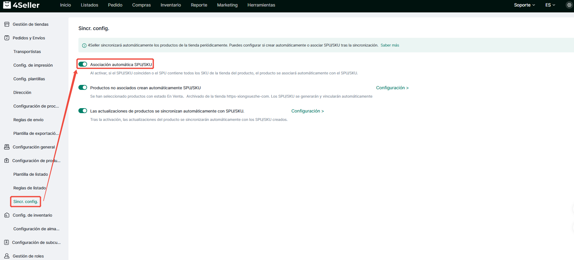Open Plantilla de listado
The height and width of the screenshot is (260, 574).
[x=31, y=174]
